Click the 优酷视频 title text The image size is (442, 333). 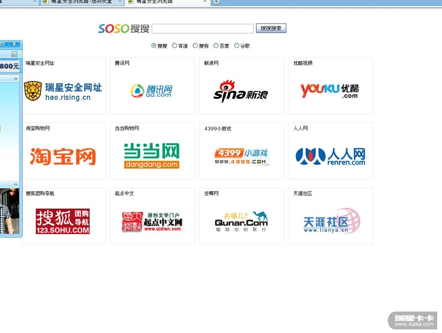[303, 63]
